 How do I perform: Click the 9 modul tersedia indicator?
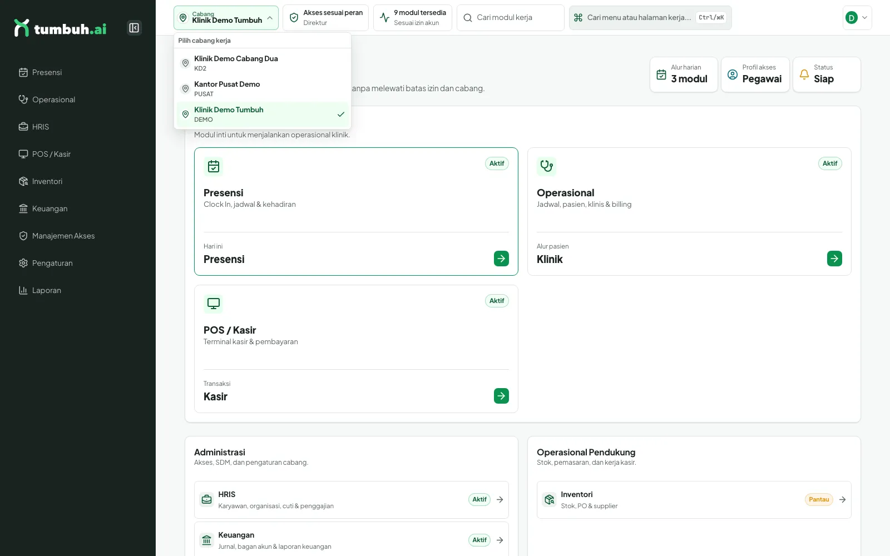413,18
